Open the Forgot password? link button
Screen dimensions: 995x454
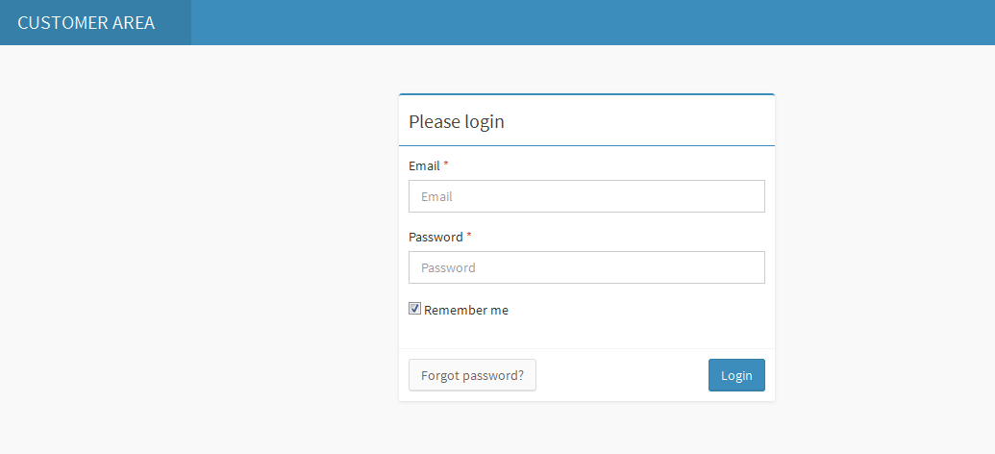pos(472,375)
